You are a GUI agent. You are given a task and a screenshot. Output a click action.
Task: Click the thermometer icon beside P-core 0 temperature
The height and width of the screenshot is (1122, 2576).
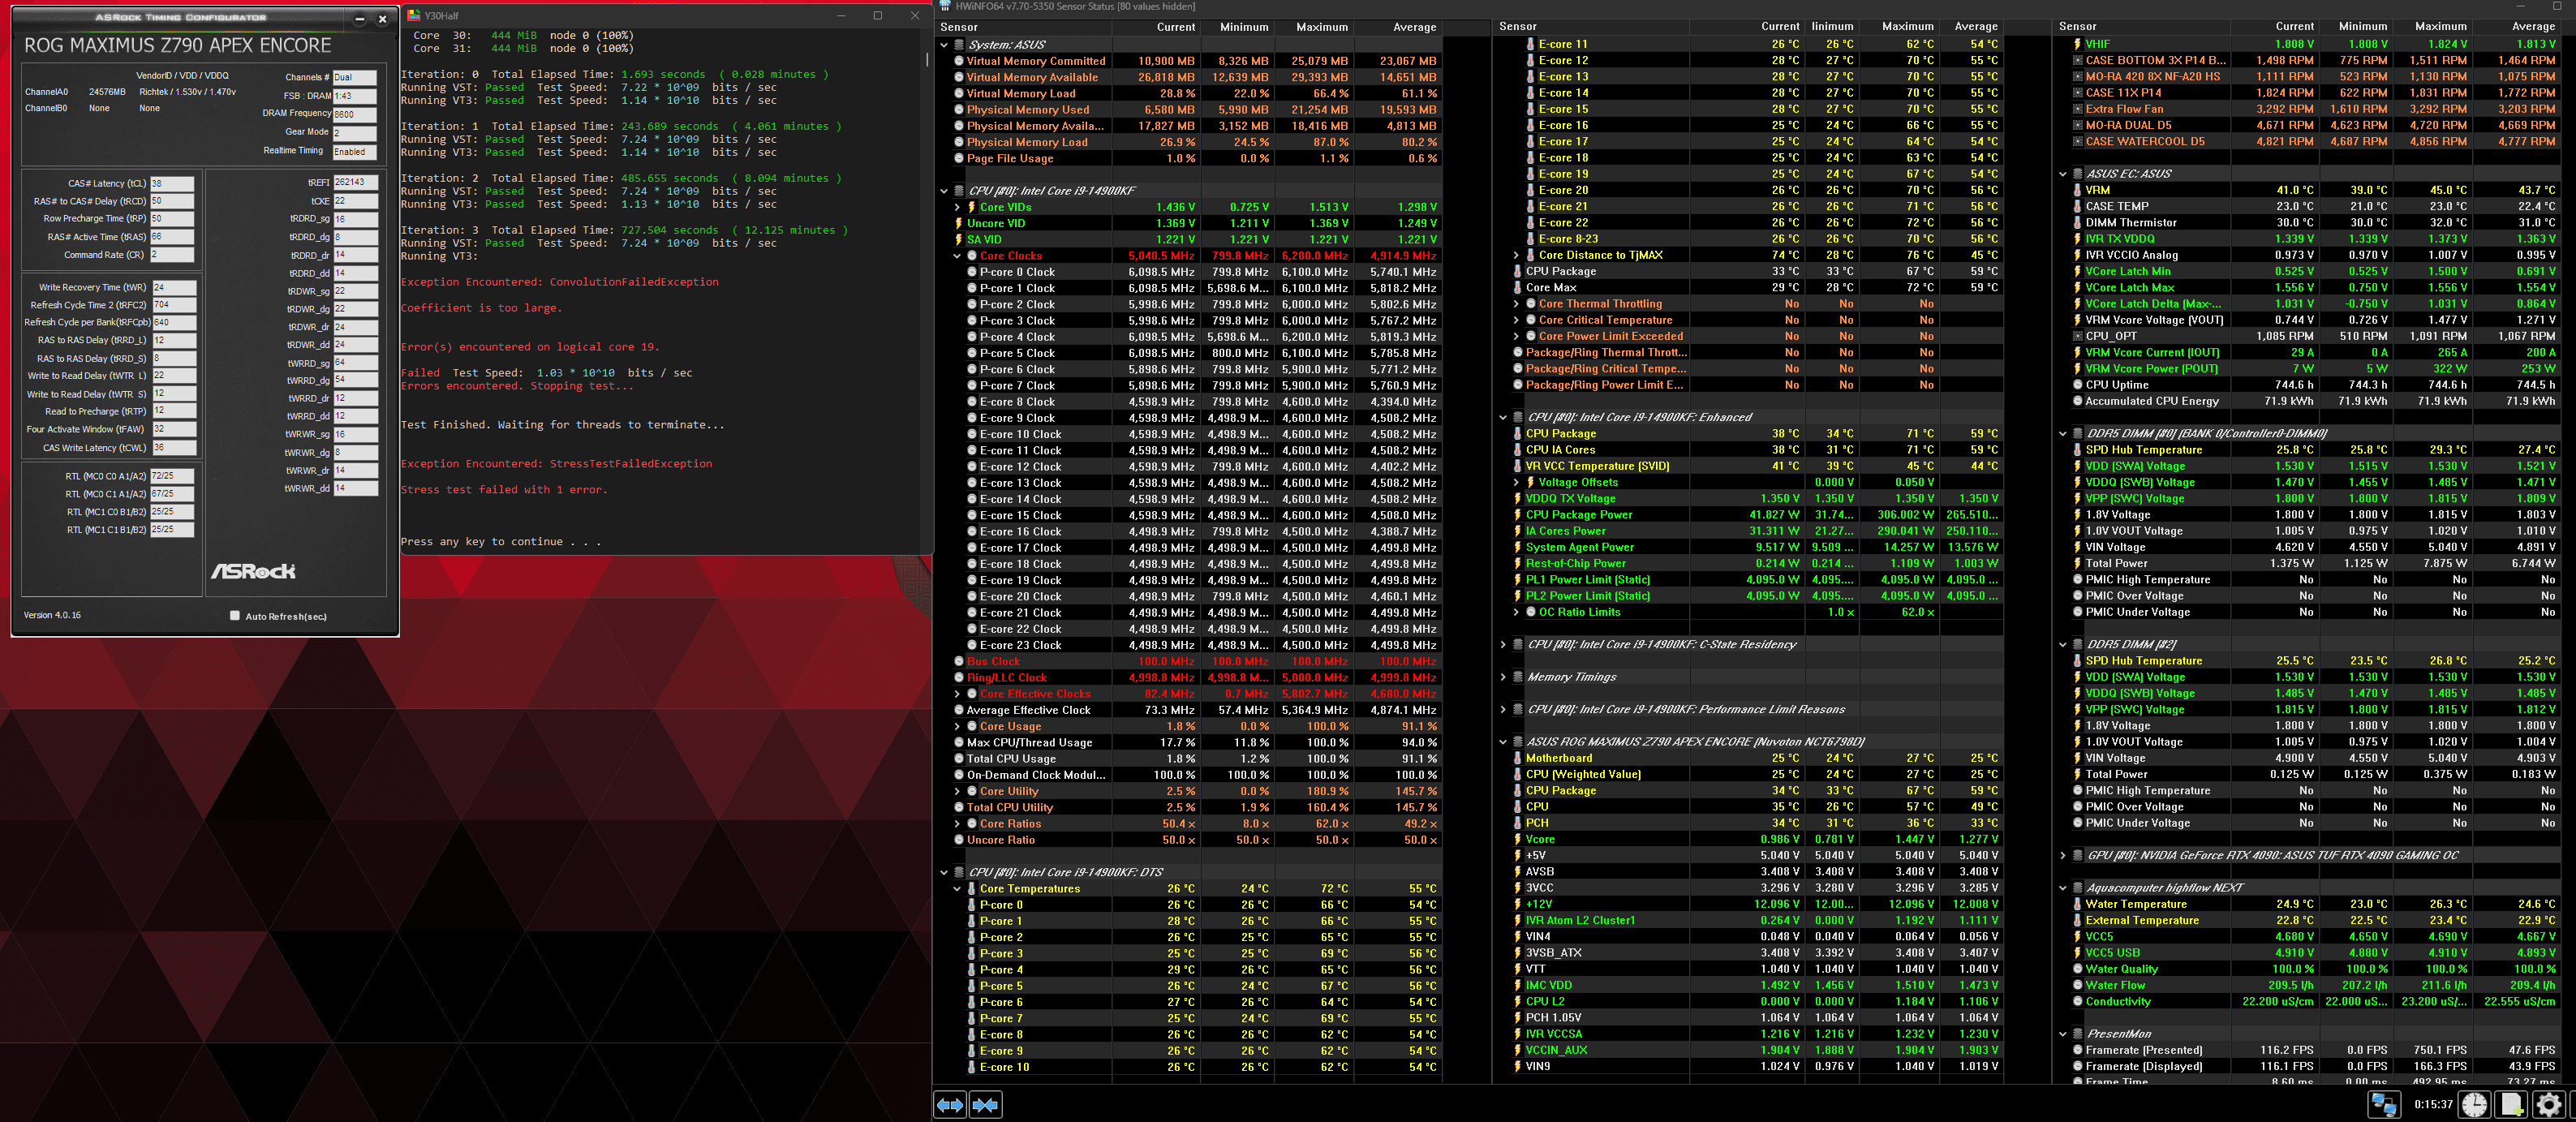[x=972, y=905]
